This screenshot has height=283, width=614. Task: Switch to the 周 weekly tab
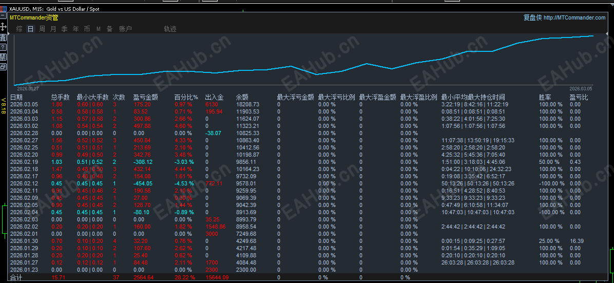pos(42,29)
